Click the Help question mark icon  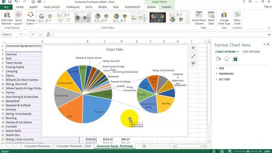coord(244,2)
